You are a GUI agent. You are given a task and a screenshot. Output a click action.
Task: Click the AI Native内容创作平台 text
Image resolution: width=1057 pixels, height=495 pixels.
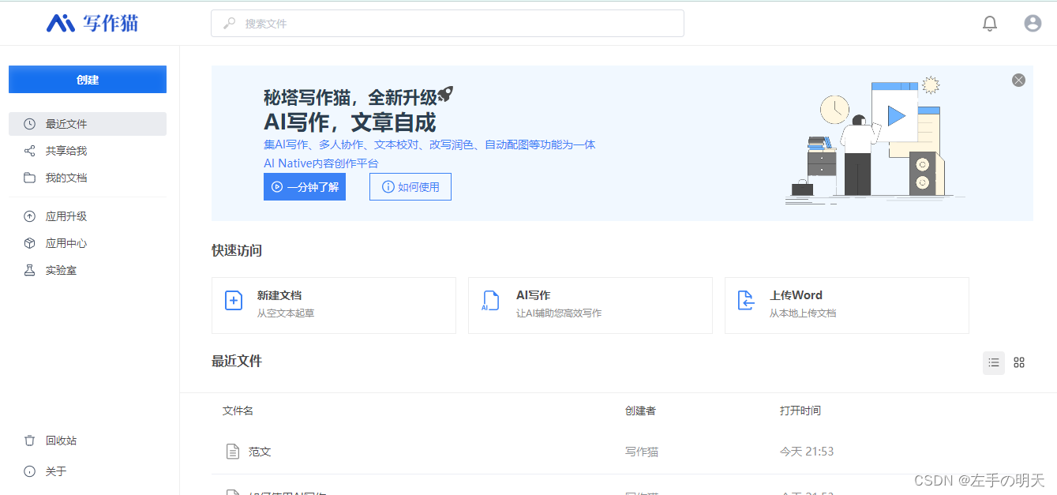click(x=321, y=163)
